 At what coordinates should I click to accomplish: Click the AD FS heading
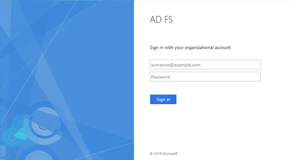(x=161, y=20)
